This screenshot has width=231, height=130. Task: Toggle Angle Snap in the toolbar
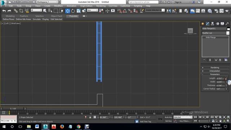tap(125, 11)
